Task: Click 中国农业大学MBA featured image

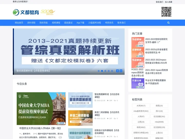Action: tap(41, 109)
